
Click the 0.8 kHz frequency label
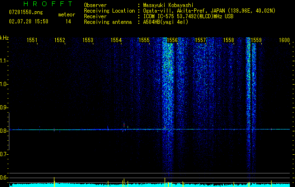pyautogui.click(x=3, y=131)
